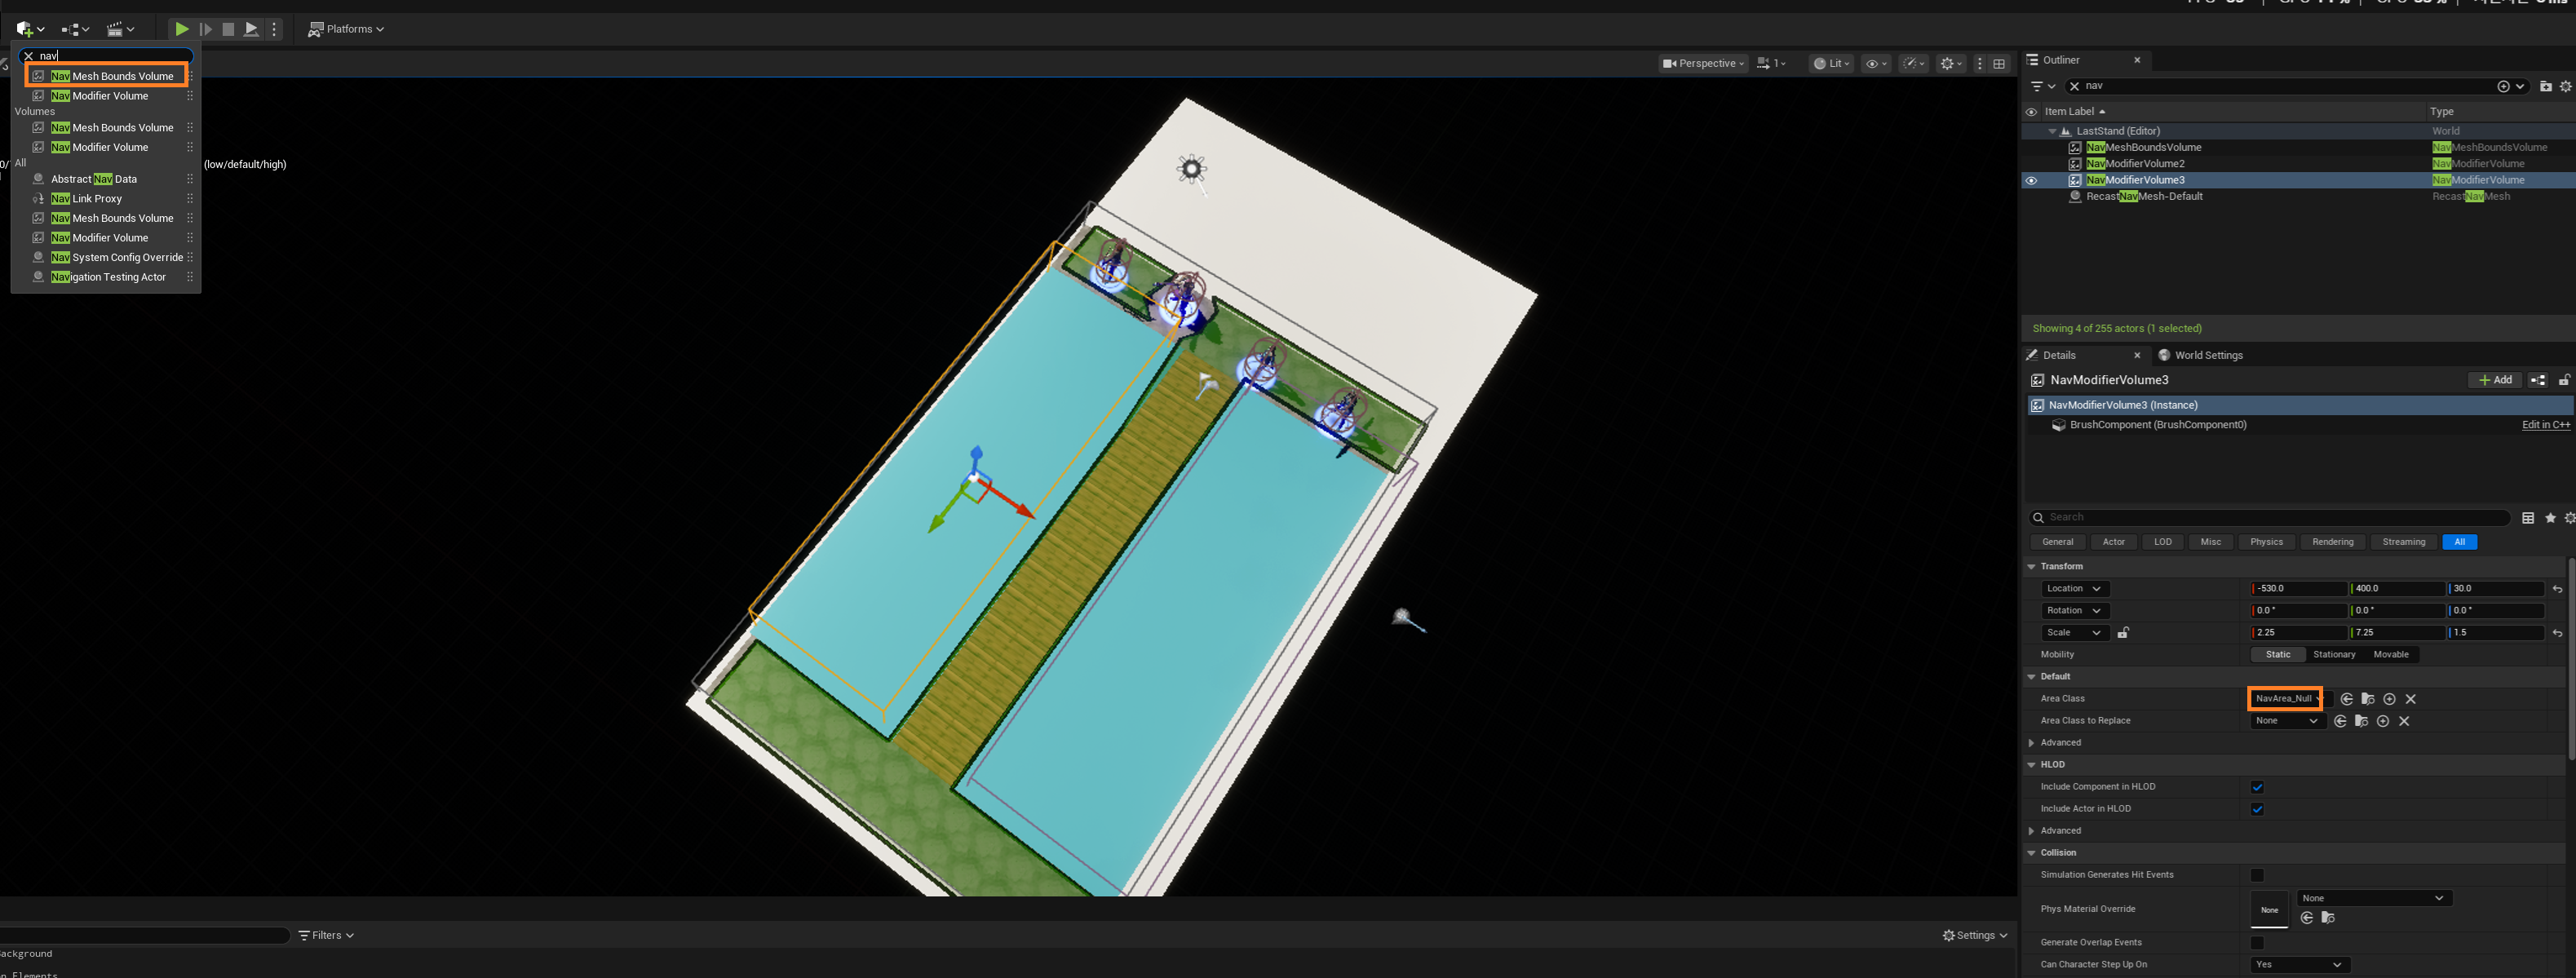Open Outliner settings gear icon
This screenshot has height=978, width=2576.
pyautogui.click(x=2565, y=86)
